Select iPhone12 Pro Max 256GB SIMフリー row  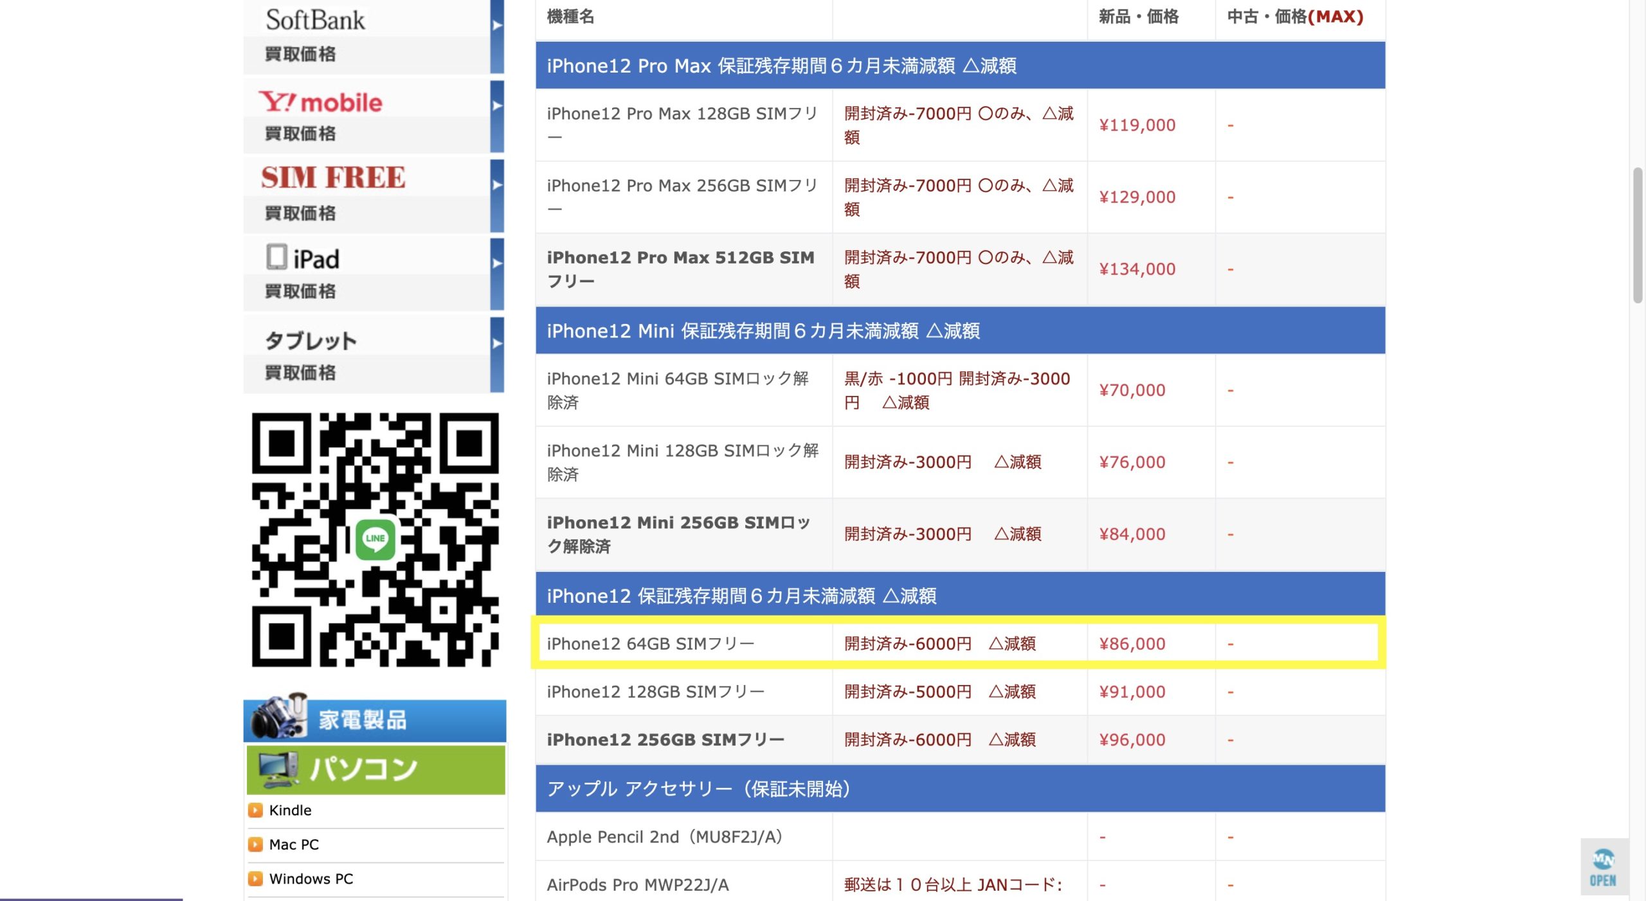pos(960,197)
